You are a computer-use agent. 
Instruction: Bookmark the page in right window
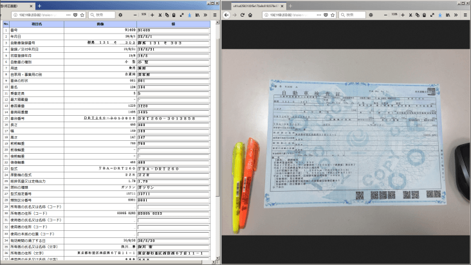click(333, 15)
